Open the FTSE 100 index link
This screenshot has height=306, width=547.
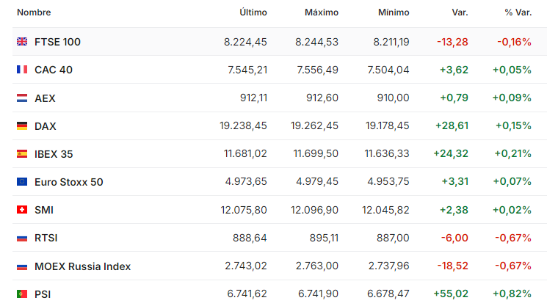57,42
